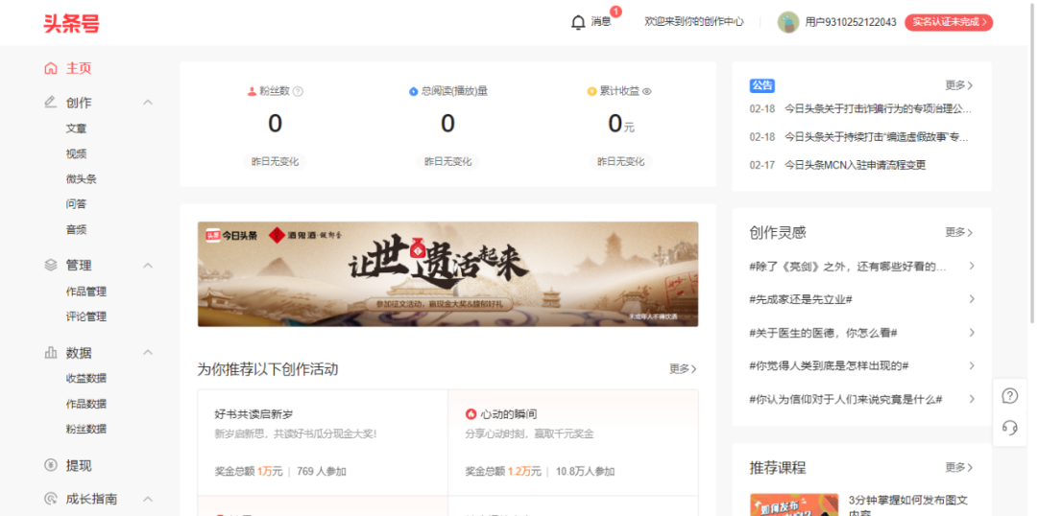Viewport: 1037px width, 516px height.
Task: Click the yellow 累计收益 coin icon
Action: (591, 92)
